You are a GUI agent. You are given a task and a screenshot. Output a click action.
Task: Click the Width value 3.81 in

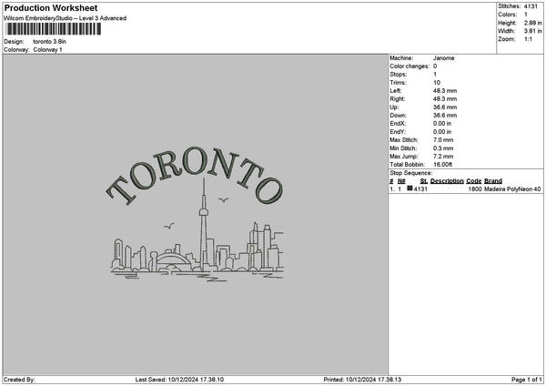[532, 31]
